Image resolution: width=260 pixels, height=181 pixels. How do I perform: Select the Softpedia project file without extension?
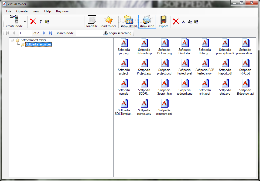tap(124, 67)
